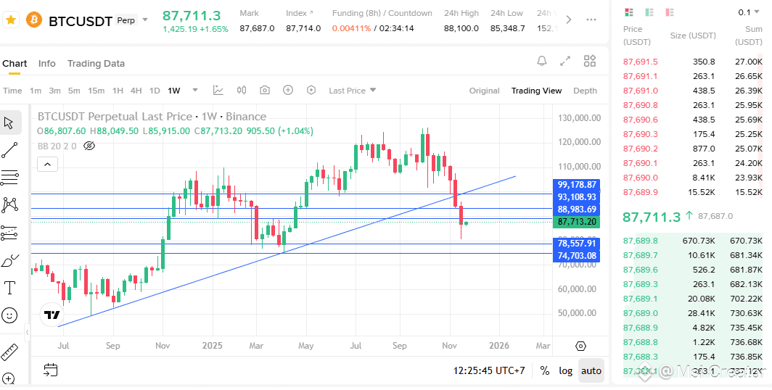Collapse the indicator legend chevron
772x390 pixels.
point(48,165)
